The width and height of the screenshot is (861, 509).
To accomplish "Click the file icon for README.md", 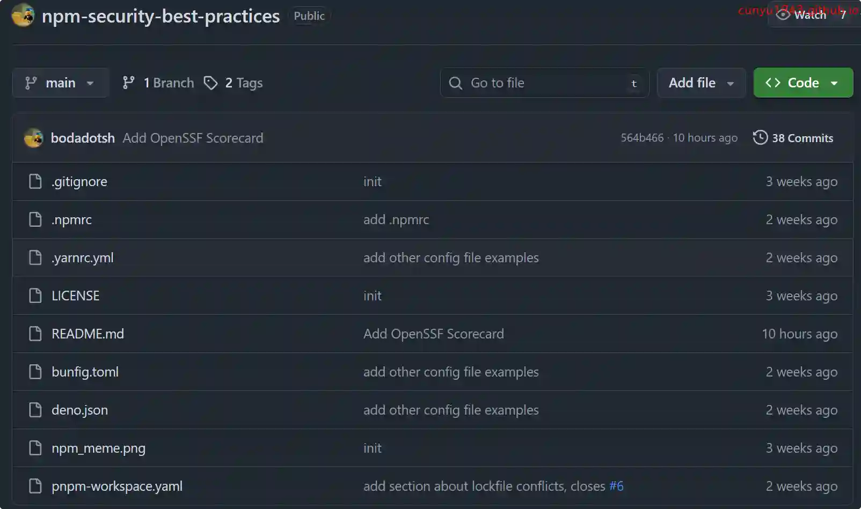I will 35,334.
